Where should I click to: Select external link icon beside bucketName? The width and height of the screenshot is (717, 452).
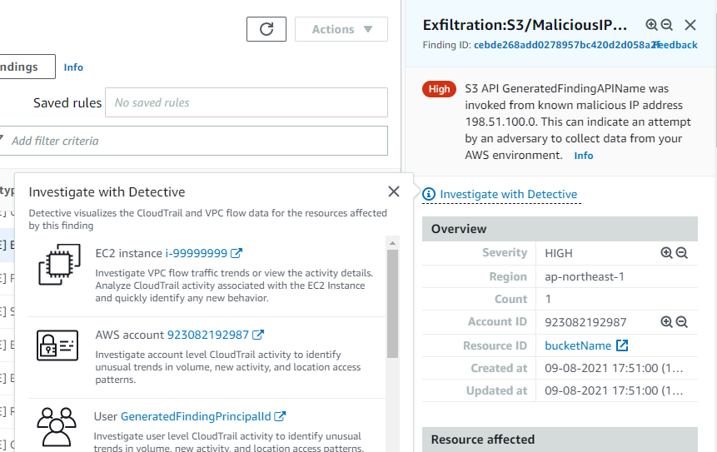point(622,345)
